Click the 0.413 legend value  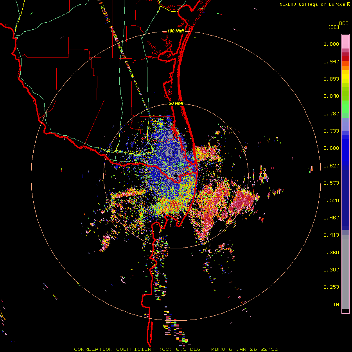click(331, 235)
